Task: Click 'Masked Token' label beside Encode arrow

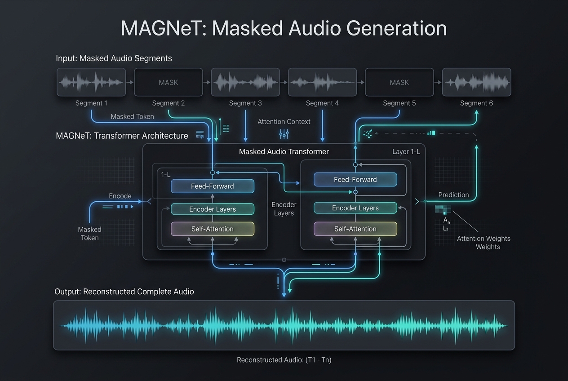Action: coord(90,234)
